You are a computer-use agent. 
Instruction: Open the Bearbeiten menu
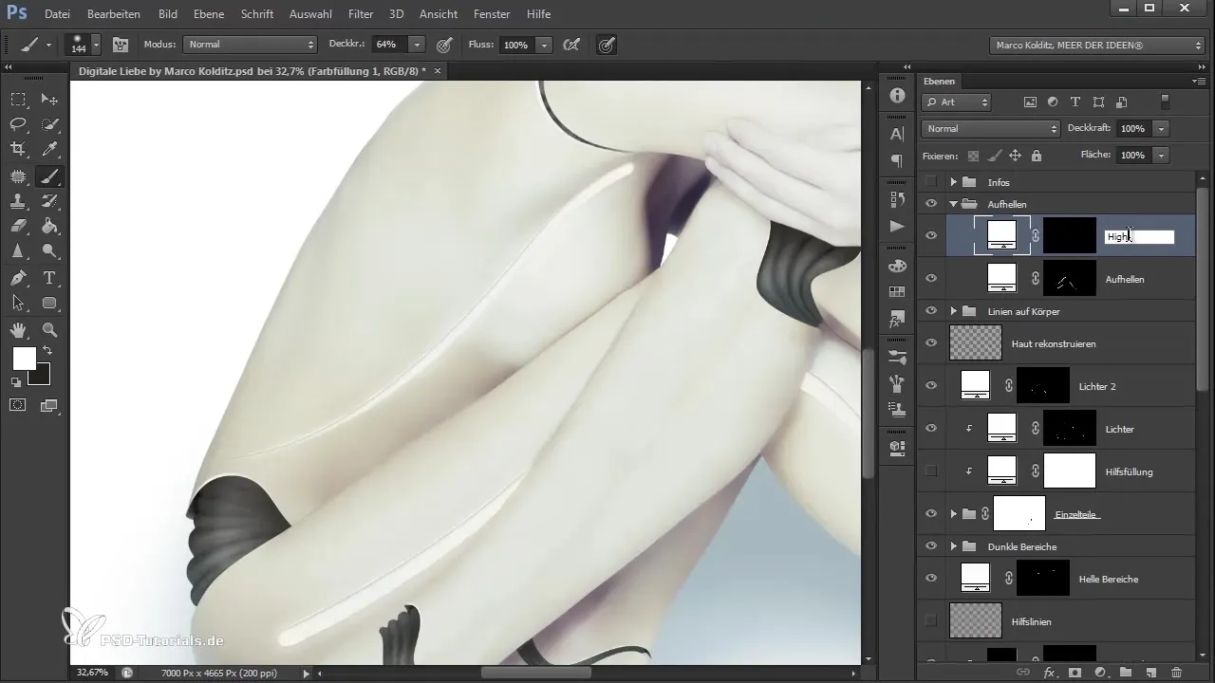(114, 14)
